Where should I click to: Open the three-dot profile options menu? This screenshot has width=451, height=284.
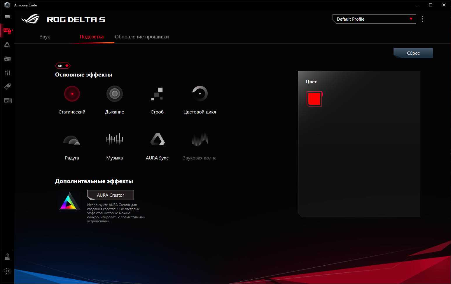422,19
